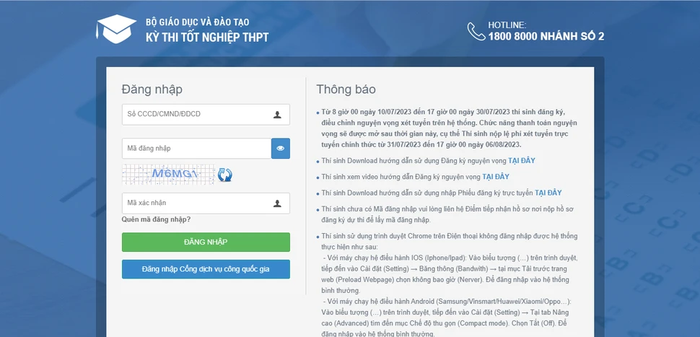Image resolution: width=700 pixels, height=337 pixels.
Task: Focus the Số CCCD/CMND/ĐDCD input
Action: click(x=195, y=115)
